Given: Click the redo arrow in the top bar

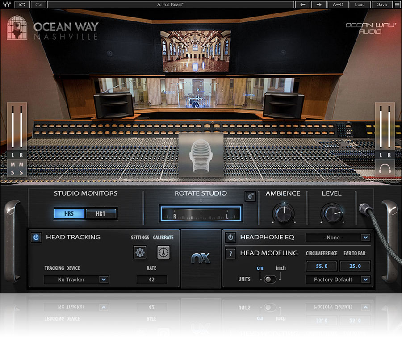Looking at the screenshot, I should [38, 4].
